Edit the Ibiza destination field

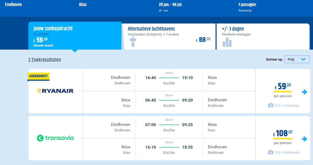point(114,7)
